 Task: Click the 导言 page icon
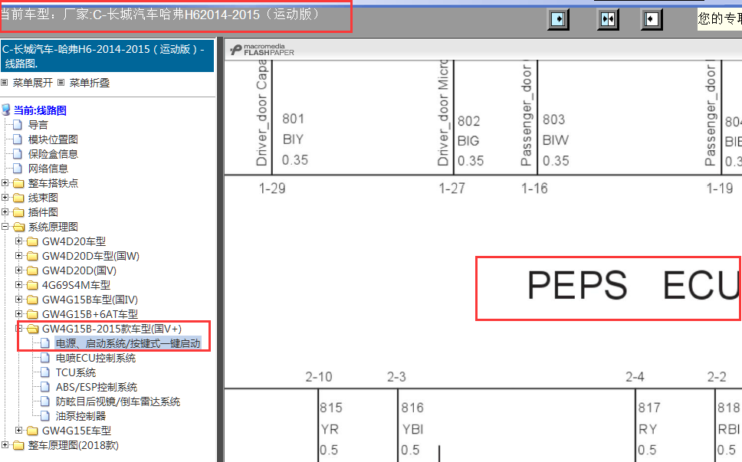pos(18,125)
